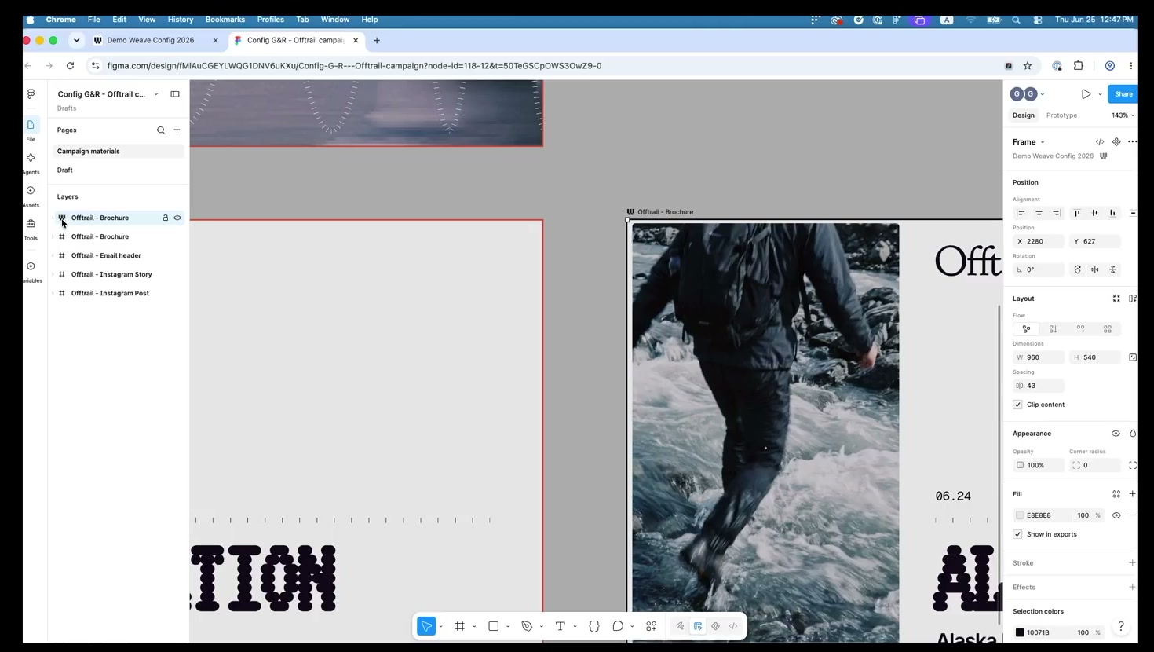Select the Frame tool
The width and height of the screenshot is (1154, 652).
460,626
